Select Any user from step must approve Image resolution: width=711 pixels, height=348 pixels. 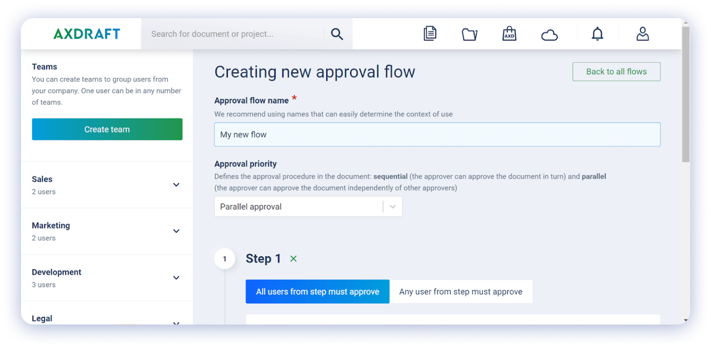click(x=461, y=292)
